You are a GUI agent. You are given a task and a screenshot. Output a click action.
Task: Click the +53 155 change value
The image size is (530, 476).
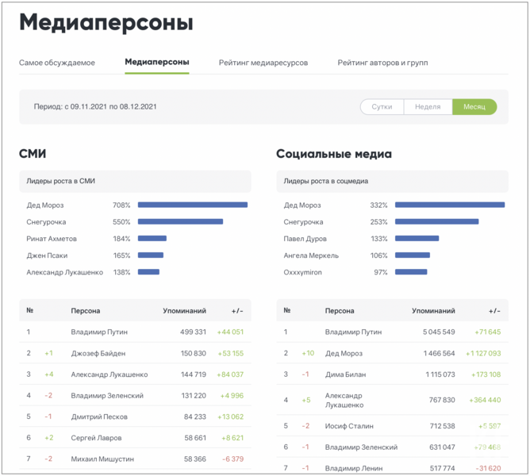pyautogui.click(x=231, y=353)
